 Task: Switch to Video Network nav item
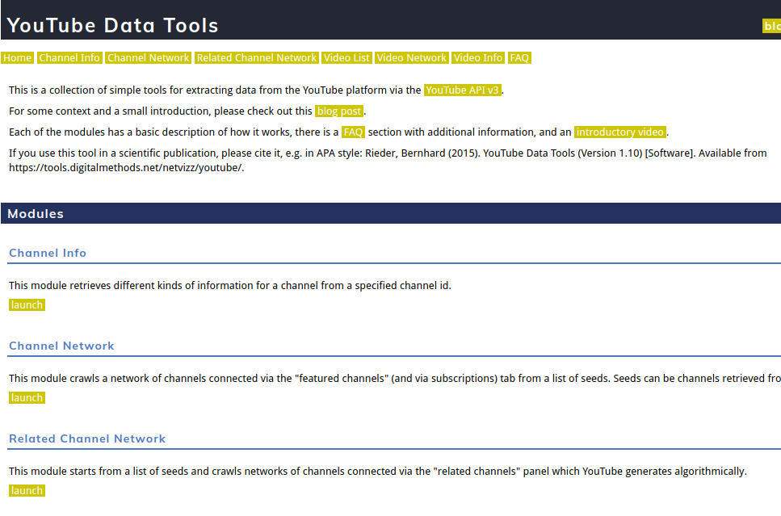(411, 58)
